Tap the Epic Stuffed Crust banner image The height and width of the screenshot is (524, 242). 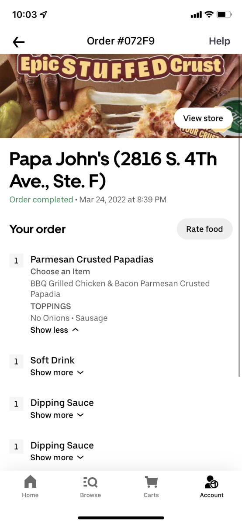click(x=121, y=96)
